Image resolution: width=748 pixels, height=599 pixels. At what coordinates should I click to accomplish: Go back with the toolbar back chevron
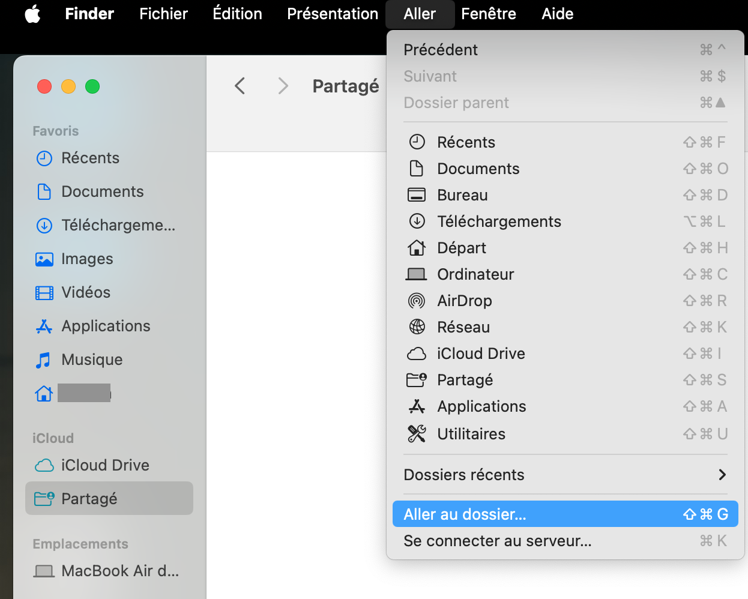[240, 86]
